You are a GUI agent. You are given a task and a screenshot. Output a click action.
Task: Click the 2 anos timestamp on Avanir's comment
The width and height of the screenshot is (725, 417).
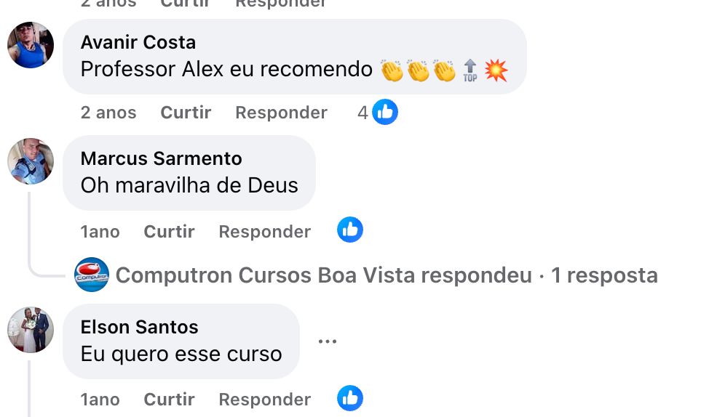point(108,113)
